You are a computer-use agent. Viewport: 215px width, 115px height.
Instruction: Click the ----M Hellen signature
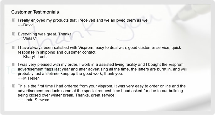coord(29,78)
